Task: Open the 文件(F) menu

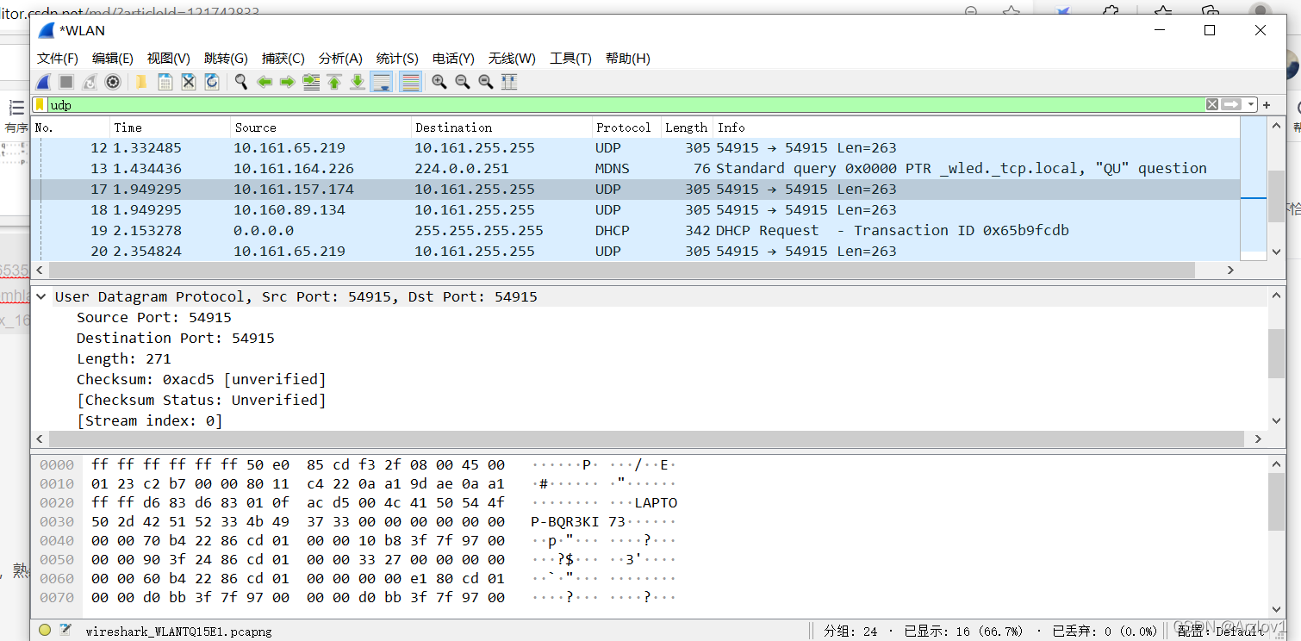Action: pyautogui.click(x=58, y=59)
